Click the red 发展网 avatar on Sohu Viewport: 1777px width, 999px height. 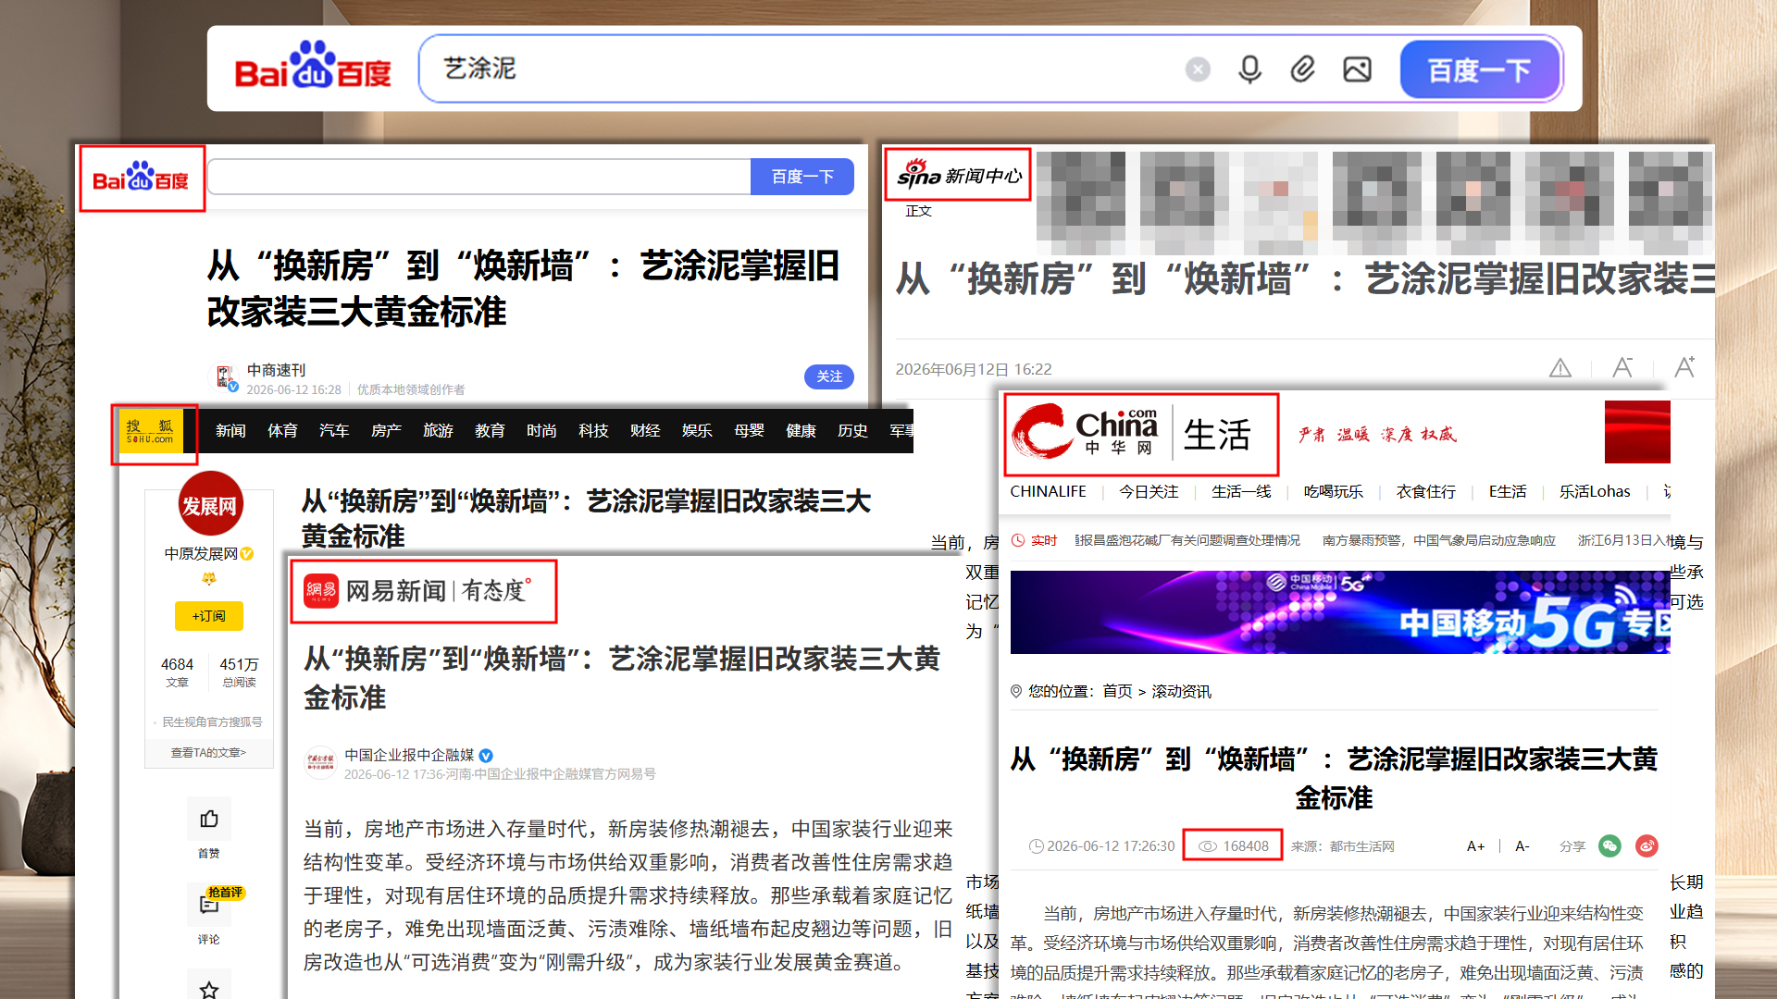(x=210, y=504)
